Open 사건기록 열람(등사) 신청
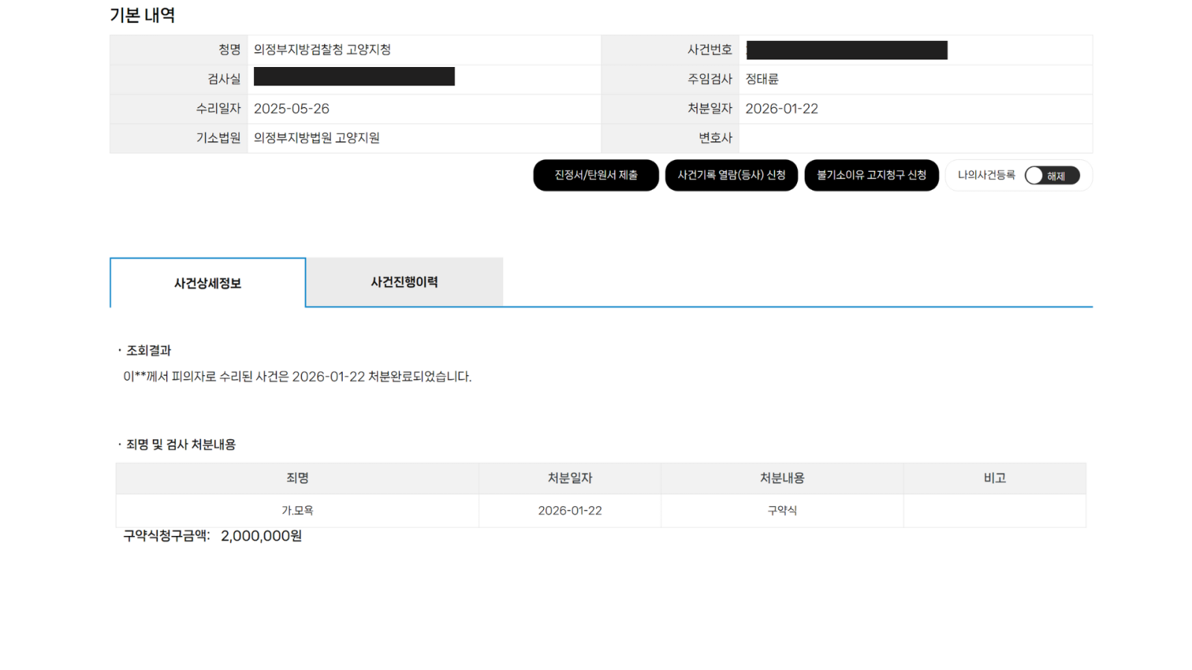The height and width of the screenshot is (670, 1192). click(731, 176)
